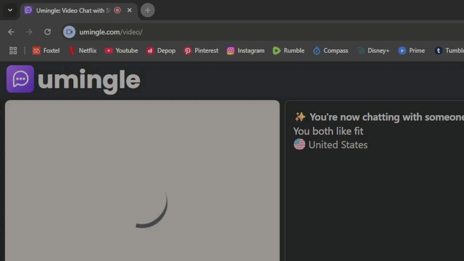464x261 pixels.
Task: Open the Disney+ bookmark
Action: [373, 51]
